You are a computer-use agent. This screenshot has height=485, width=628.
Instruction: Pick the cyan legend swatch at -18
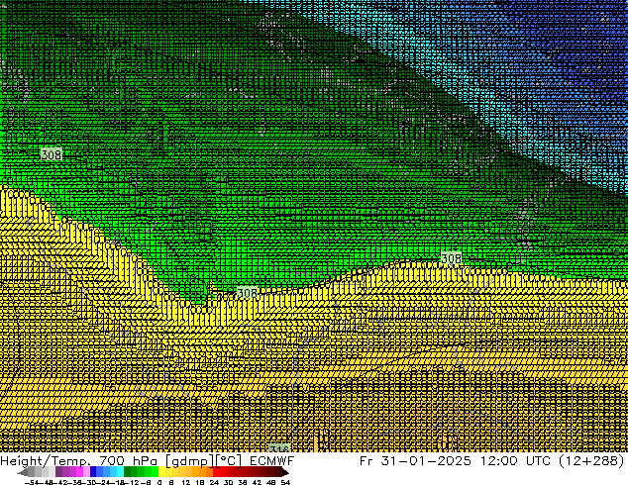120,471
